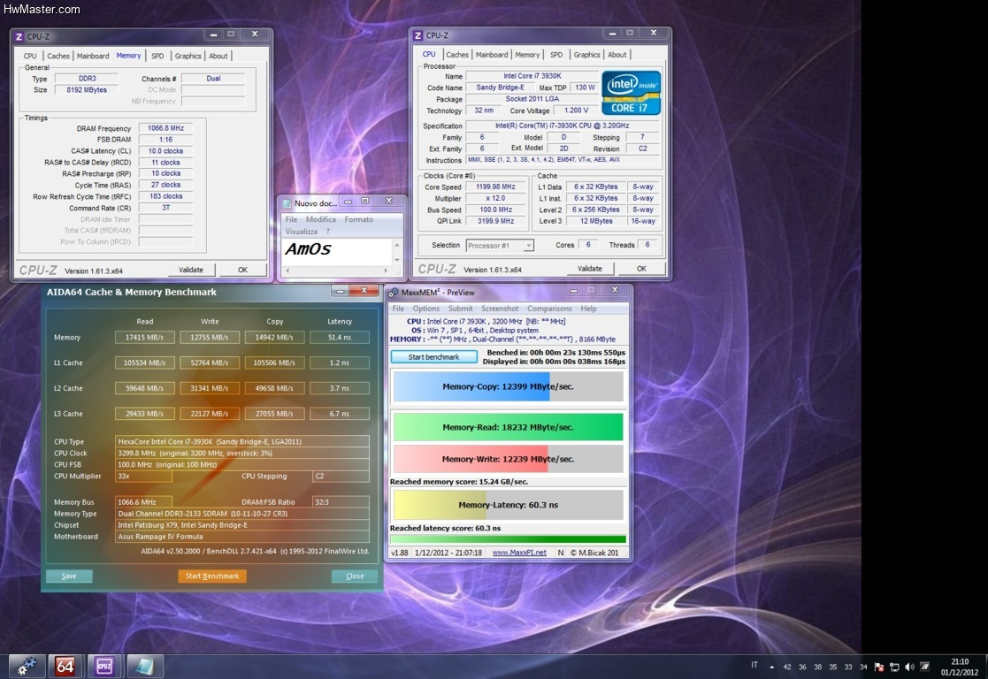Viewport: 988px width, 679px height.
Task: Open www.MaxxPI.net link
Action: point(519,553)
